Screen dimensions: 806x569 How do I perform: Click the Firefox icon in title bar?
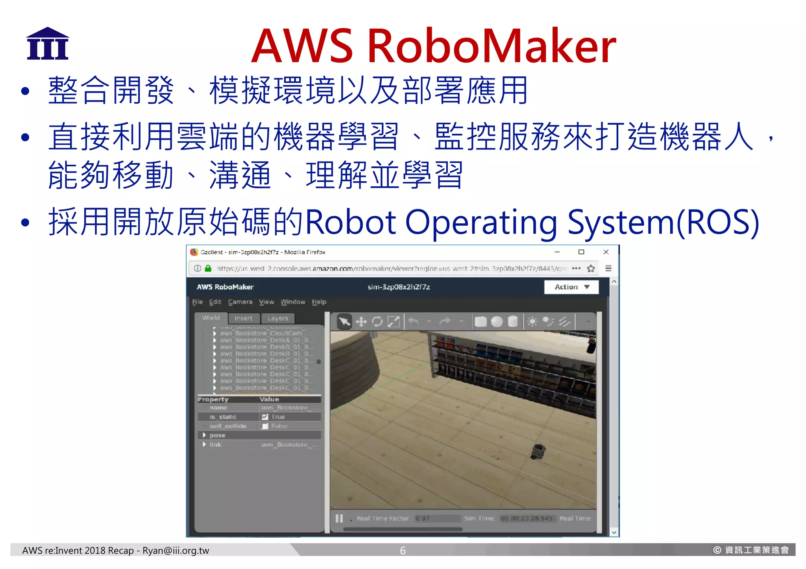[194, 252]
